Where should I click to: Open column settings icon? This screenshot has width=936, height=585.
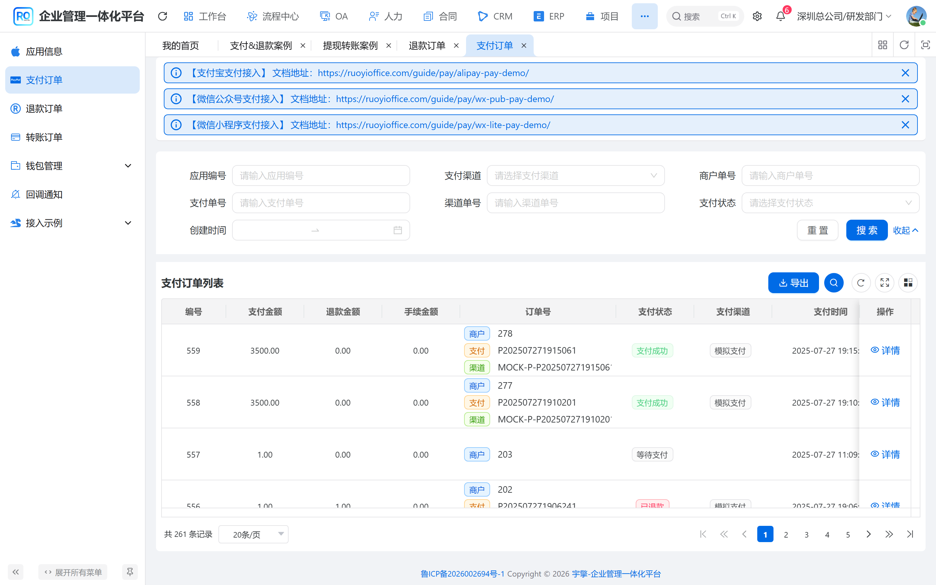coord(908,283)
